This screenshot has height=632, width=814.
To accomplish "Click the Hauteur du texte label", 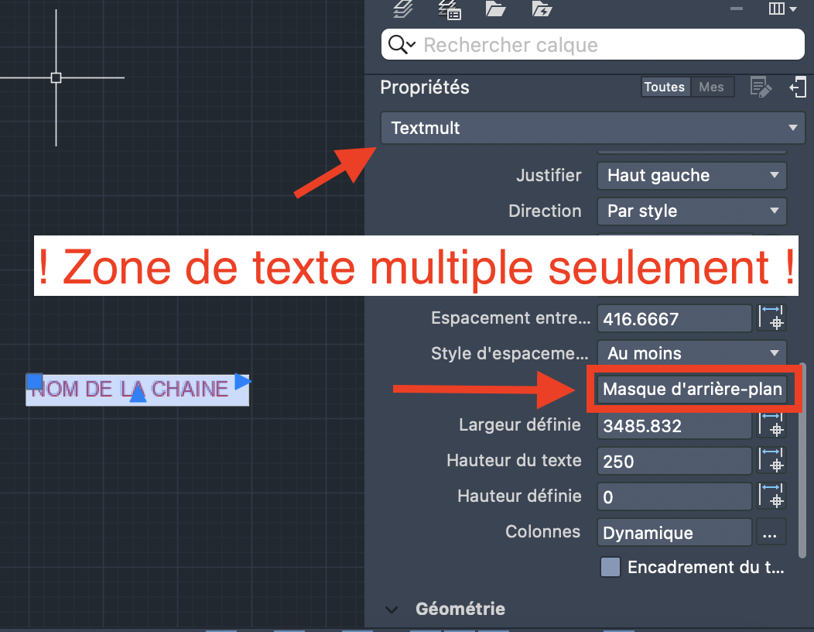I will (x=514, y=461).
